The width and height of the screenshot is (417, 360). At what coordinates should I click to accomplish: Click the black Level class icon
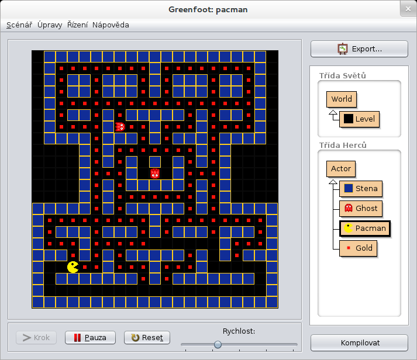[x=349, y=119]
